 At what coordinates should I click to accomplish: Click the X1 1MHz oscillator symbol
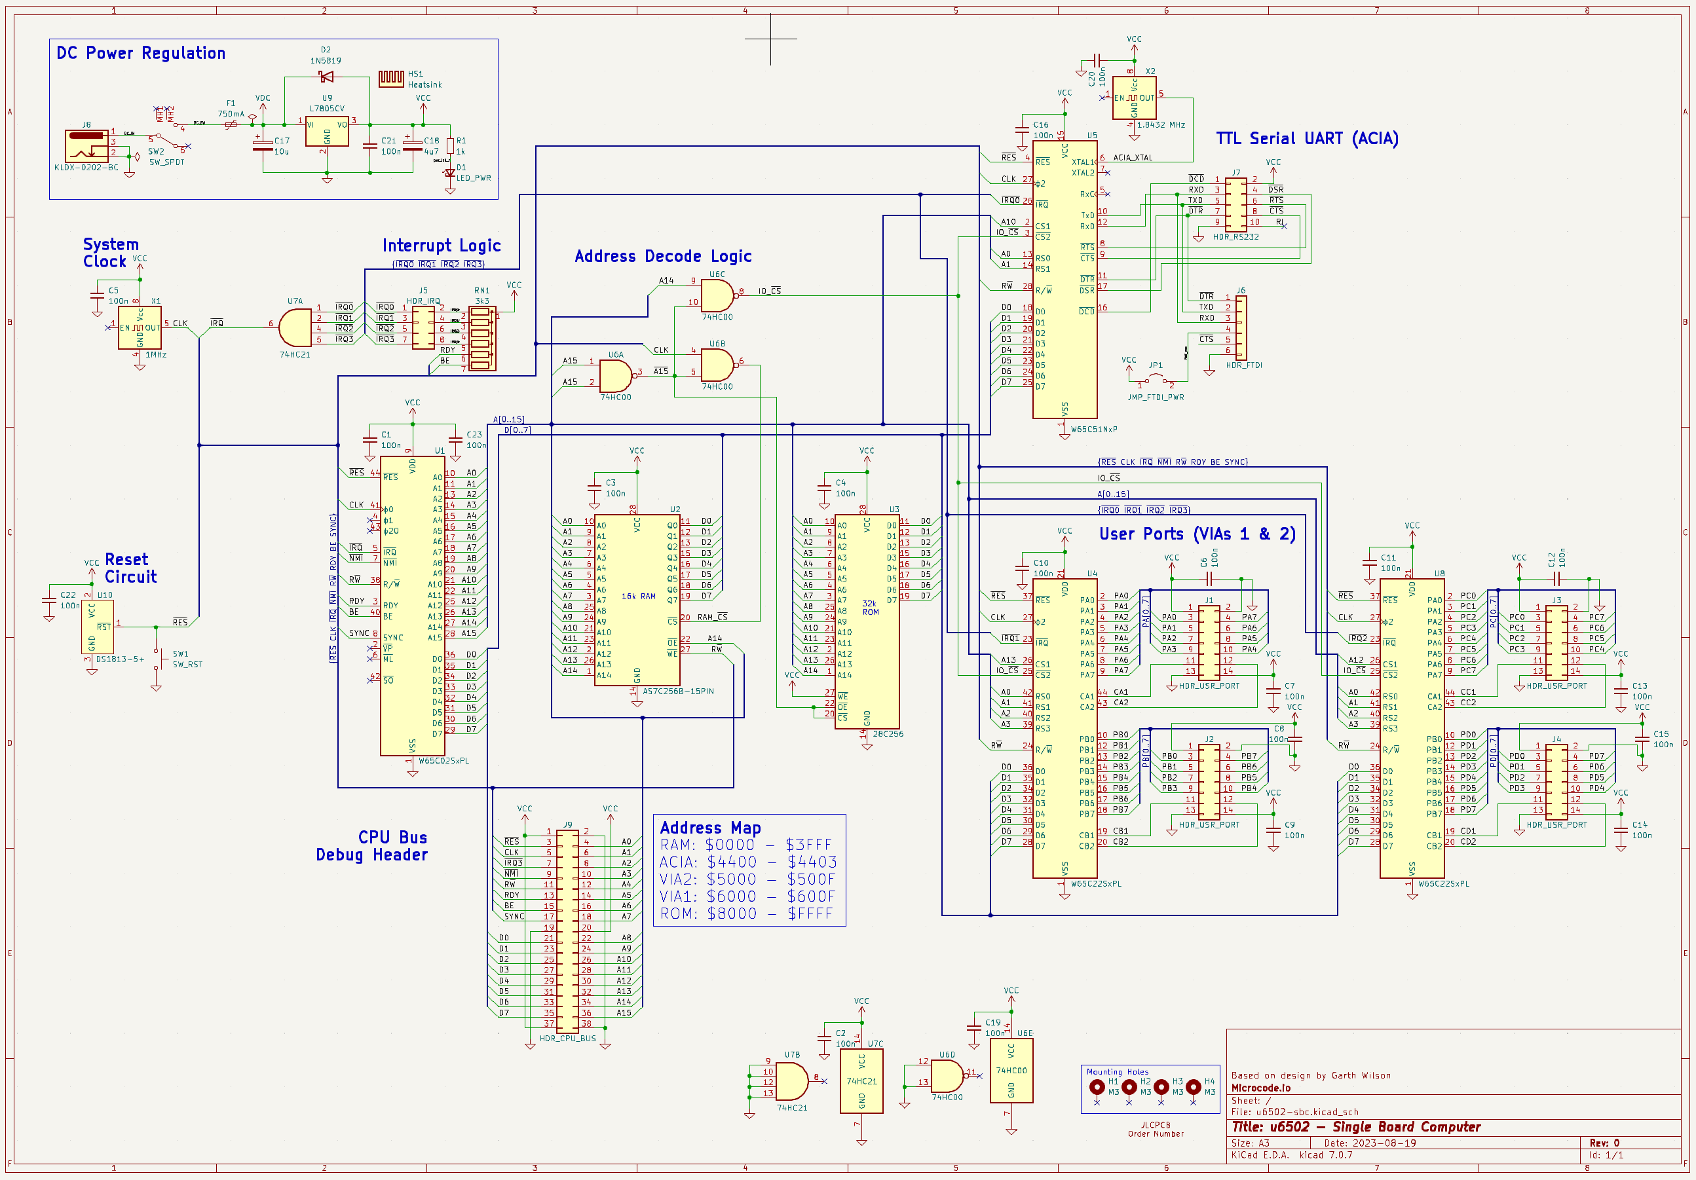(x=140, y=328)
